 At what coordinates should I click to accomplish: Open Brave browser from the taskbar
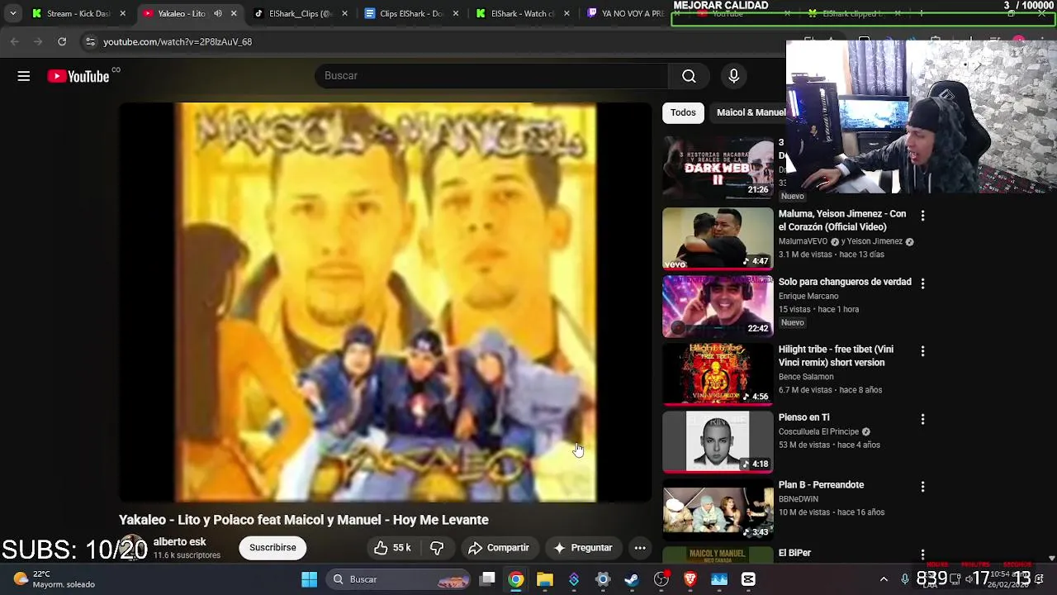pyautogui.click(x=690, y=579)
